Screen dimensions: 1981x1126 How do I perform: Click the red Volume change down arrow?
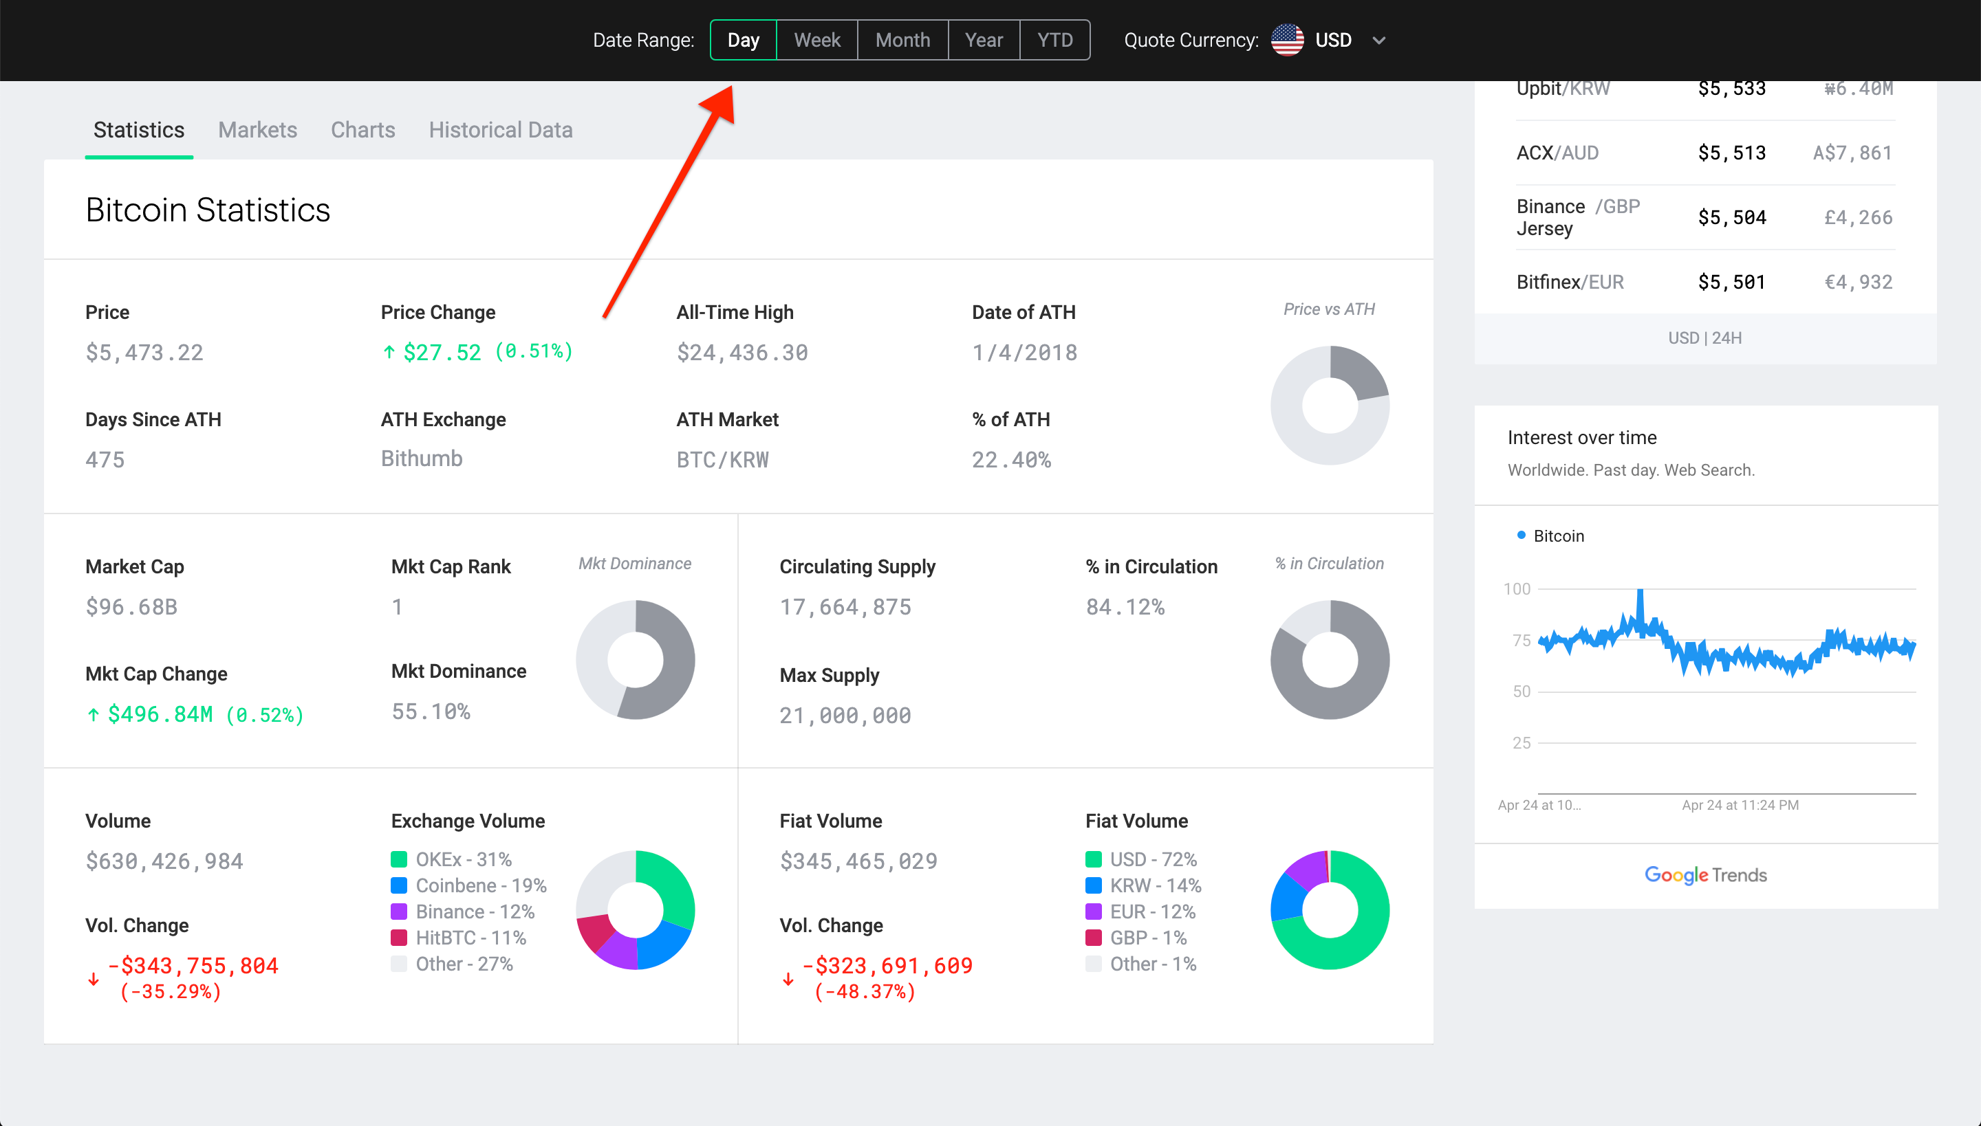[94, 979]
